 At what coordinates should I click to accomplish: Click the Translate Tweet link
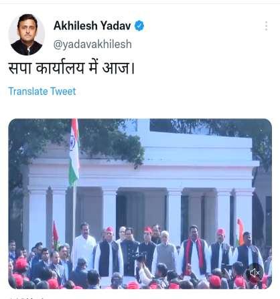pos(42,92)
